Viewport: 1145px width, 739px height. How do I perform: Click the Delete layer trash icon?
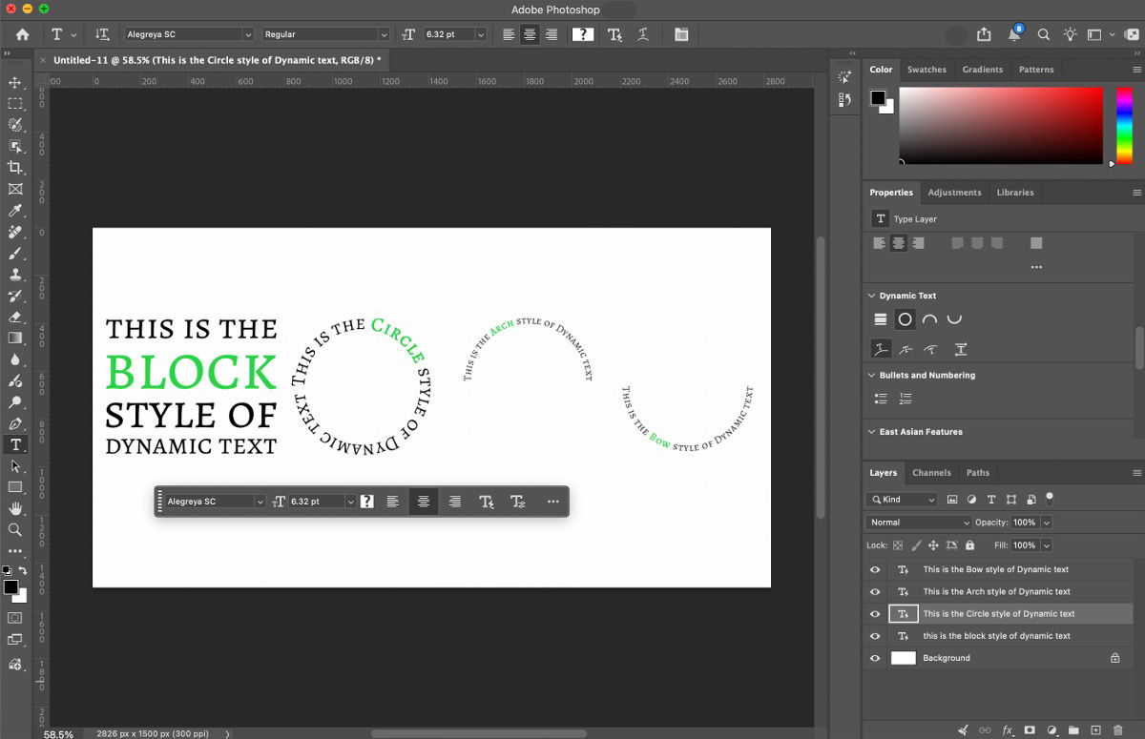1118,729
